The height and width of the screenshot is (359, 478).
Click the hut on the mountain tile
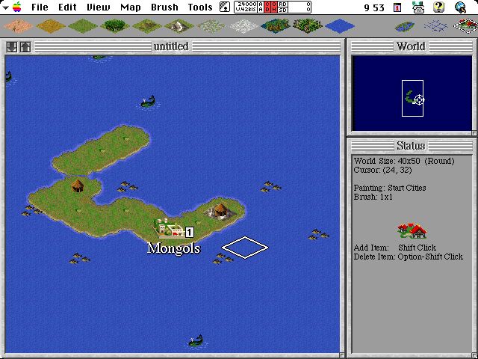(x=220, y=210)
